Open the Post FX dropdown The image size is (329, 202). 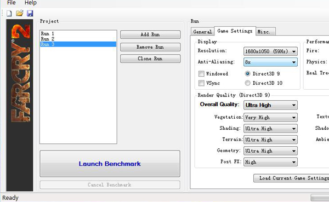pyautogui.click(x=270, y=162)
